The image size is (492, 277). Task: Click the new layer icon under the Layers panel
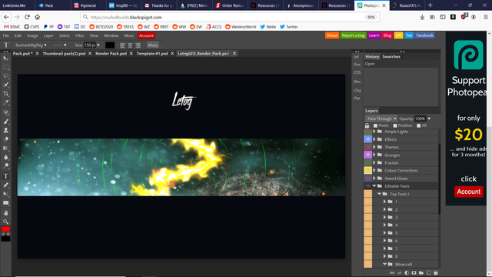(428, 273)
